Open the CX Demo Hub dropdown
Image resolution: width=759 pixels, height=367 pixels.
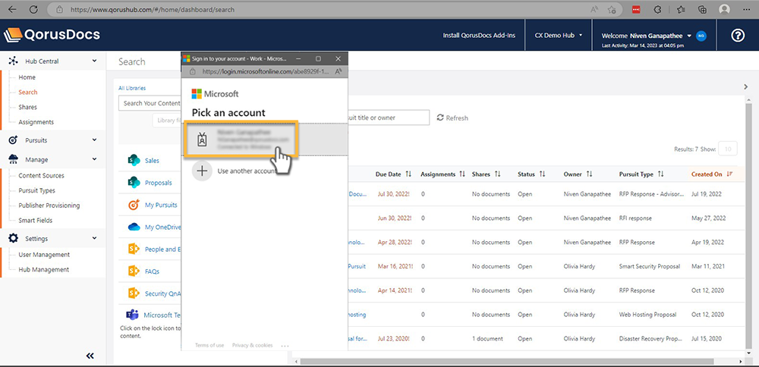(x=558, y=36)
